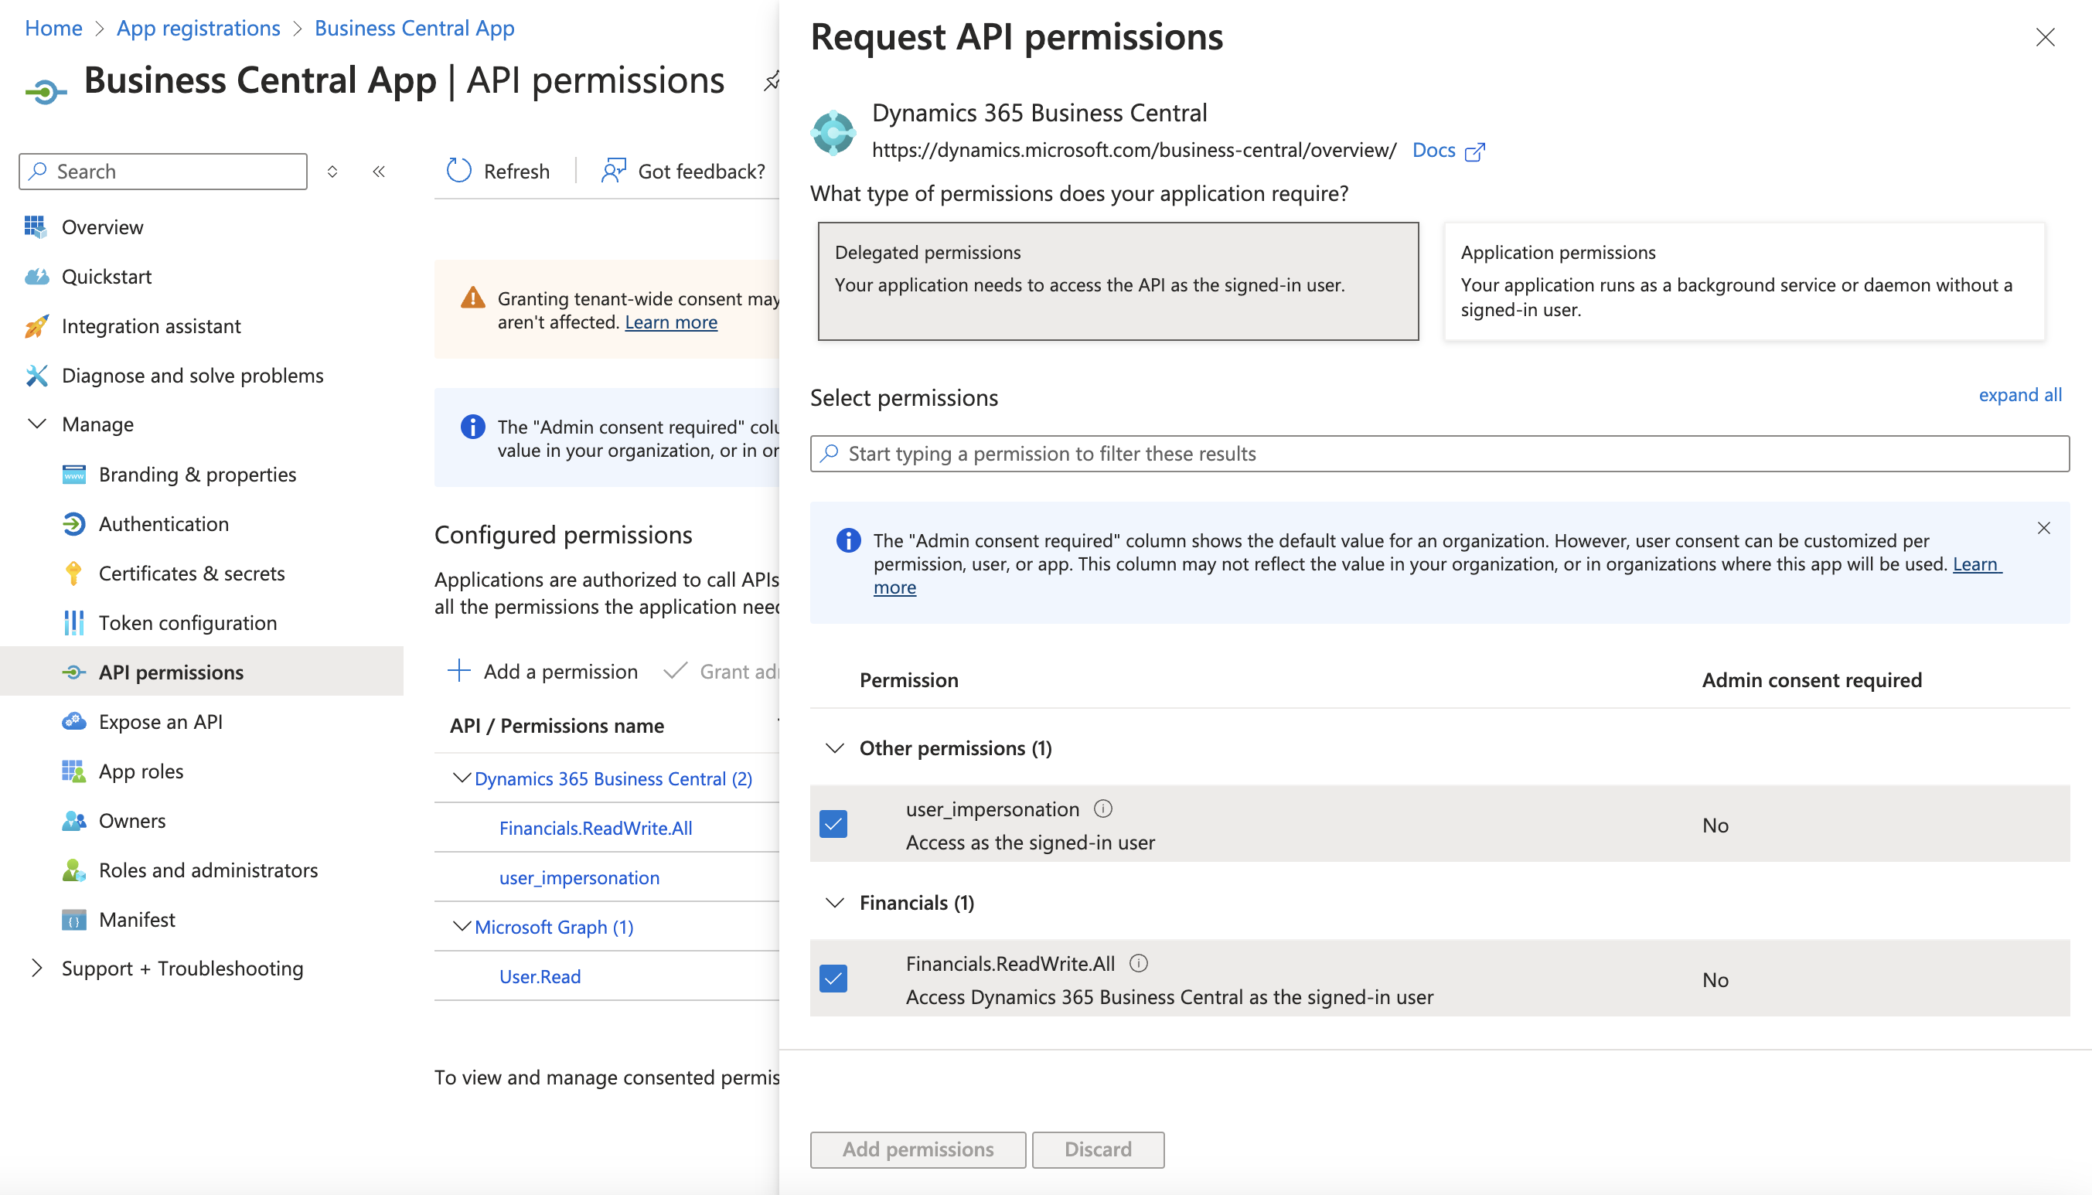Click the expand all link
This screenshot has height=1195, width=2092.
click(2020, 395)
